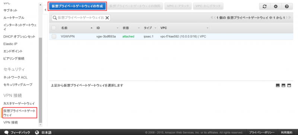Open ルートテーブル in the sidebar
Viewport: 298px width, 135px height.
pyautogui.click(x=14, y=17)
